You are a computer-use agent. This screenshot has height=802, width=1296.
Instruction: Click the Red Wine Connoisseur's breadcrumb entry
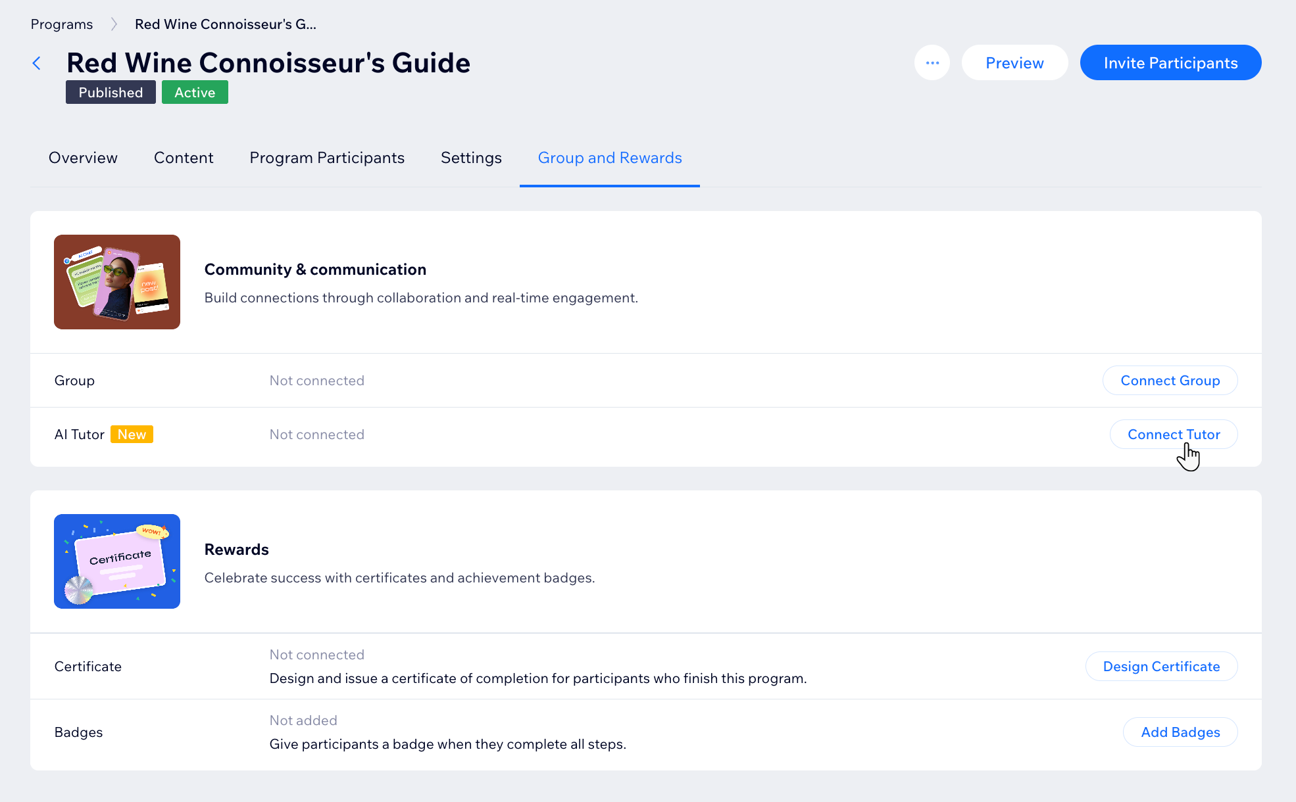pos(226,24)
